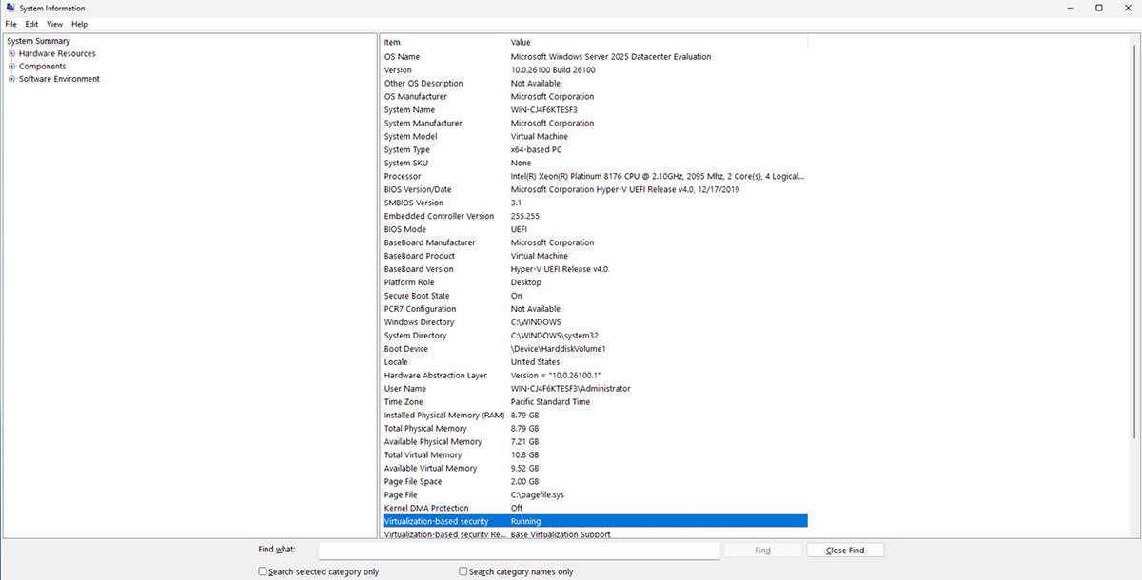Open the File menu
Image resolution: width=1142 pixels, height=580 pixels.
pyautogui.click(x=10, y=24)
